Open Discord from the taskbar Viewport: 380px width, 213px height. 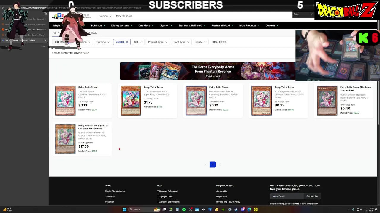[243, 209]
